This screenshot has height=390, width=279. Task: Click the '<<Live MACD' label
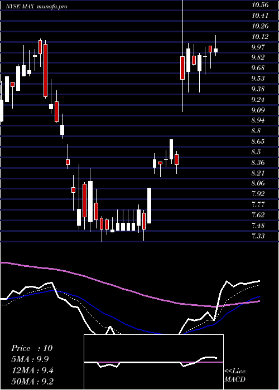click(x=235, y=375)
